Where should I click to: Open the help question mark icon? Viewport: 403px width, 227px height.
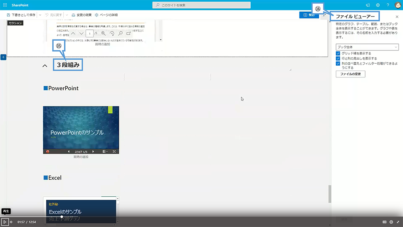(x=388, y=5)
